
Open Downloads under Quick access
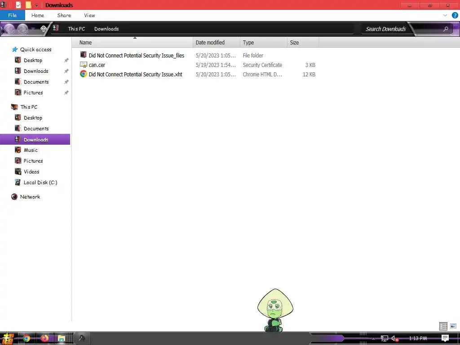tap(36, 71)
